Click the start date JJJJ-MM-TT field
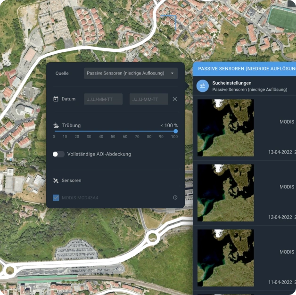 pyautogui.click(x=103, y=99)
